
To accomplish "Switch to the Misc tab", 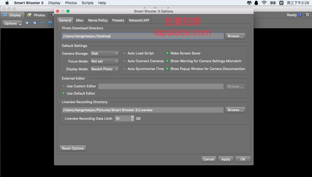I will click(x=80, y=20).
